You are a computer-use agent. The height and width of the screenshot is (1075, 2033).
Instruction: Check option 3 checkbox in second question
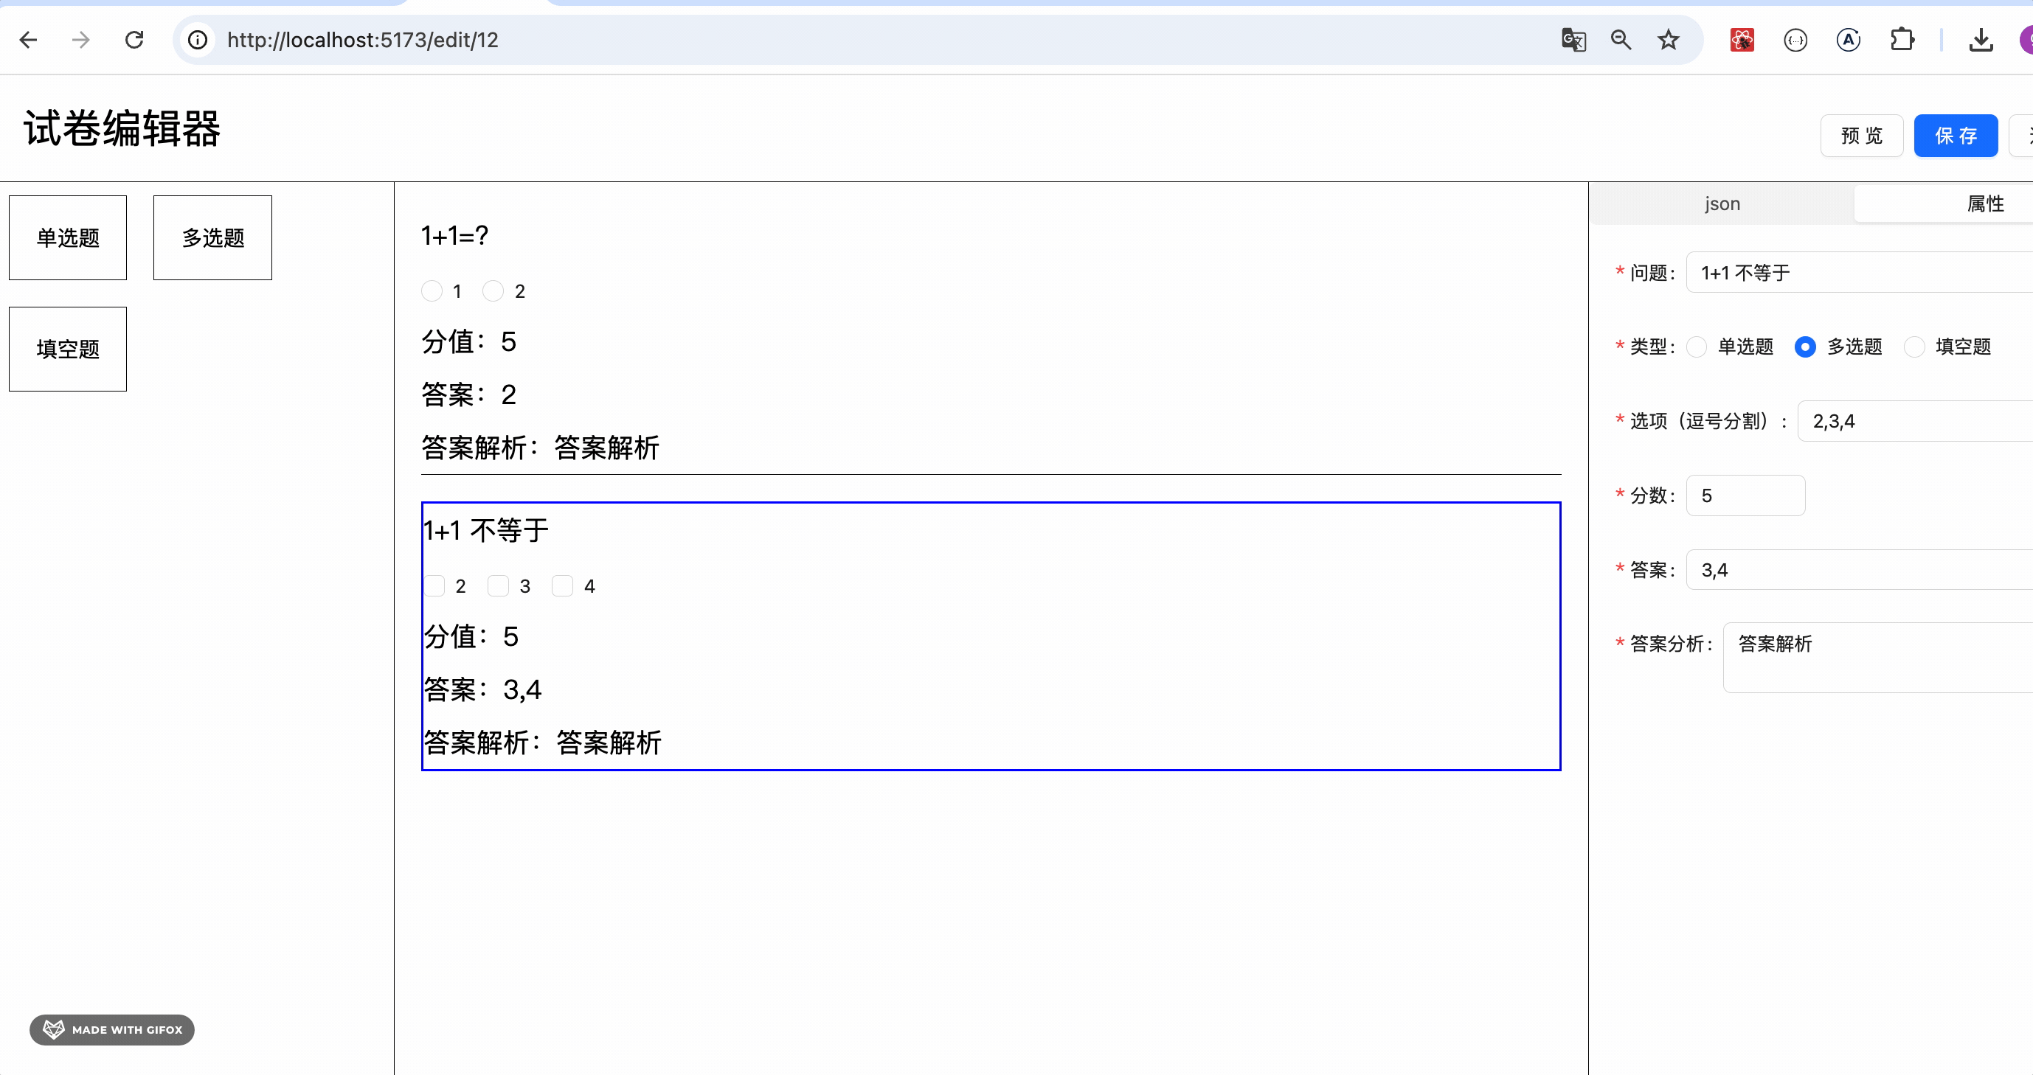click(x=498, y=586)
